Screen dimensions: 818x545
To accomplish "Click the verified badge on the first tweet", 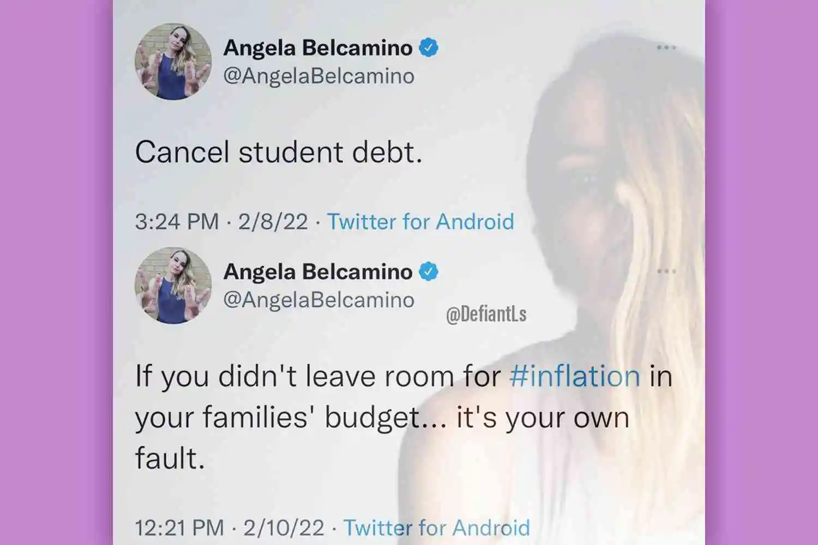I will (x=429, y=48).
